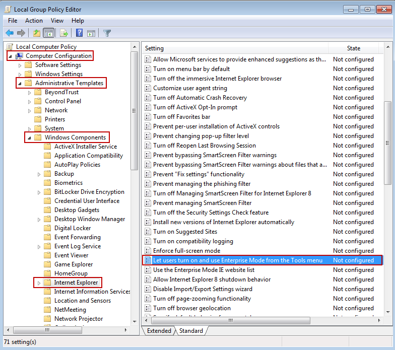
Task: Expand the Control Panel node
Action: pyautogui.click(x=29, y=102)
